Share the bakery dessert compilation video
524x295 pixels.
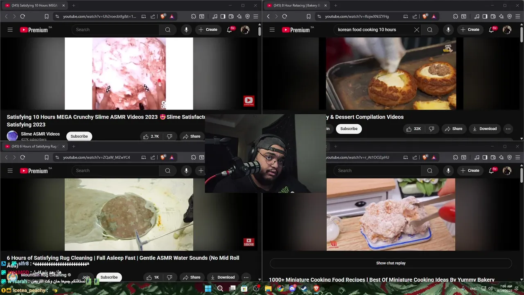pyautogui.click(x=453, y=129)
